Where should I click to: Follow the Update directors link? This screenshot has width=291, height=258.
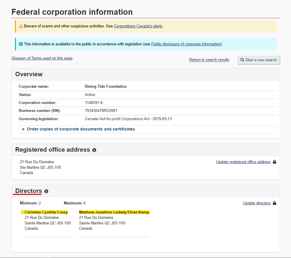coord(257,203)
